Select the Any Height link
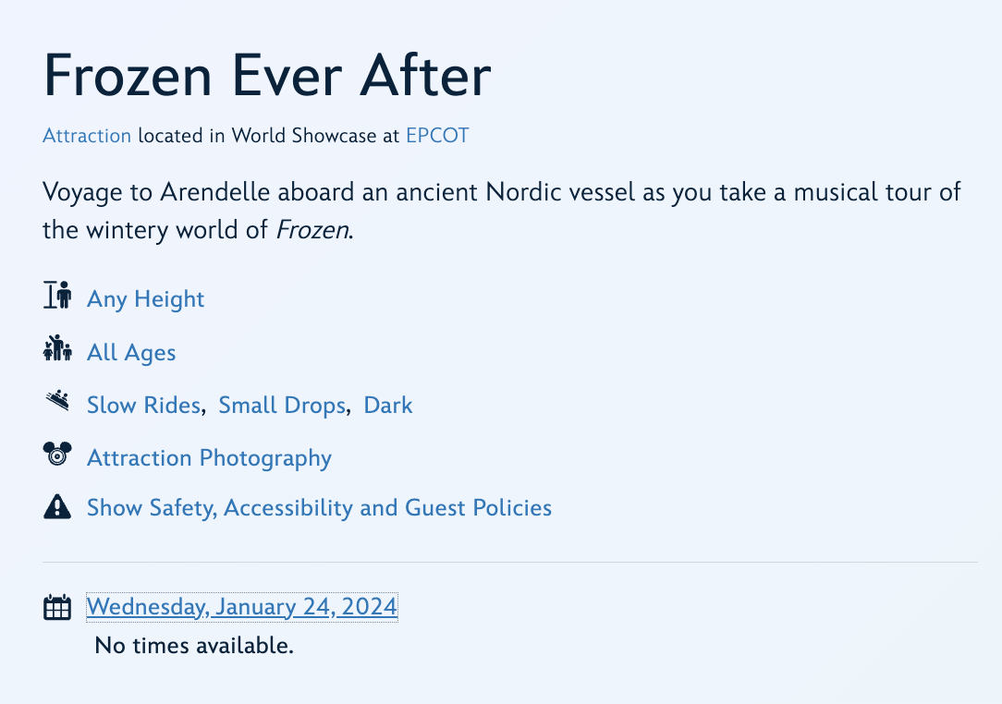The image size is (1002, 704). click(x=145, y=299)
